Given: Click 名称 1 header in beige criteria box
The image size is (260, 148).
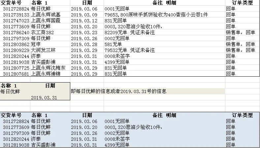Looking at the screenshot, I should coord(9,86).
